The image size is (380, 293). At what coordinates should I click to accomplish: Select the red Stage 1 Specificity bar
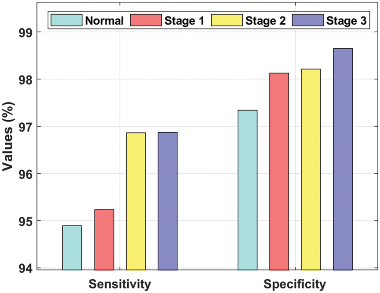click(x=279, y=171)
